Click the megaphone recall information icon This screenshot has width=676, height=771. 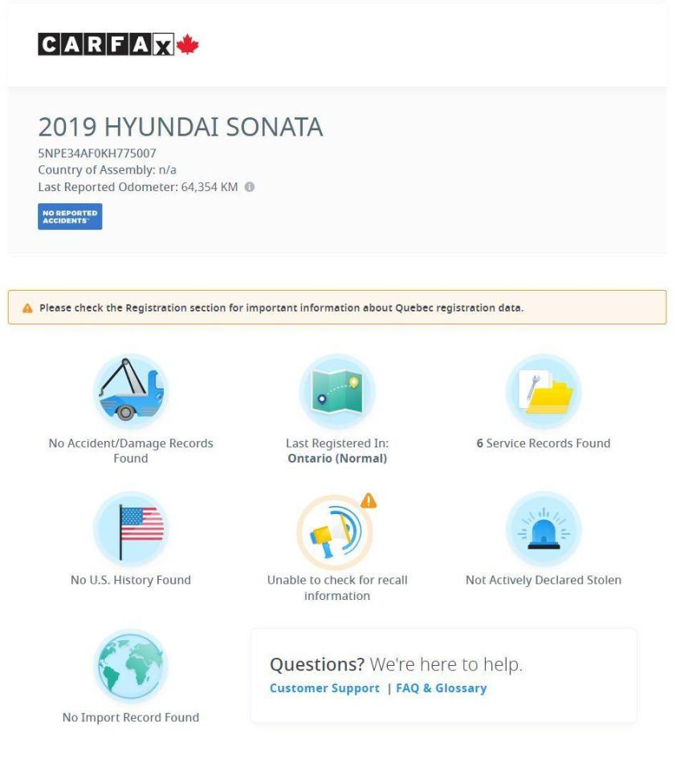[336, 528]
